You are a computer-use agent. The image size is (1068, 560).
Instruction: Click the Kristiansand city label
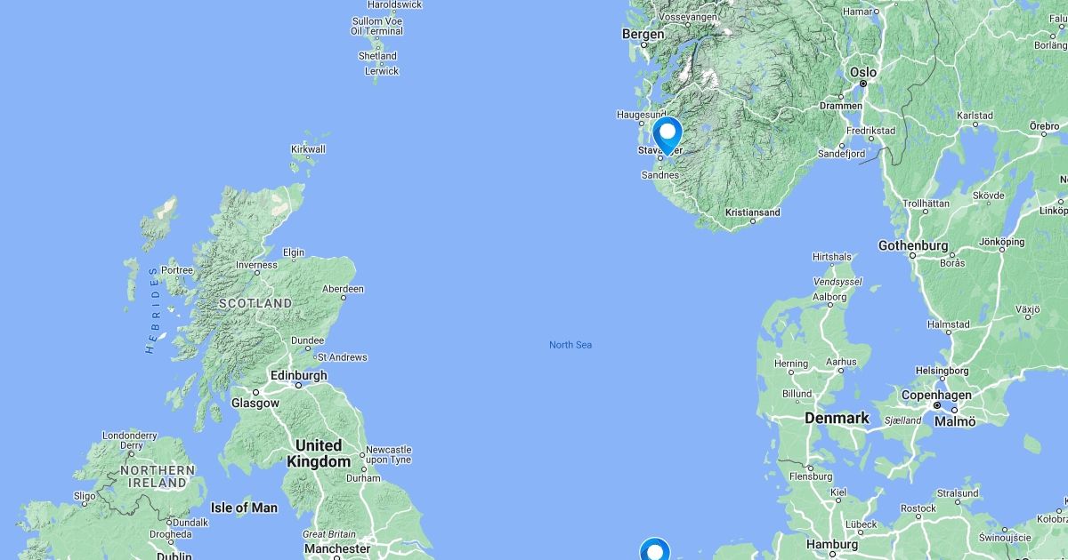pyautogui.click(x=753, y=212)
